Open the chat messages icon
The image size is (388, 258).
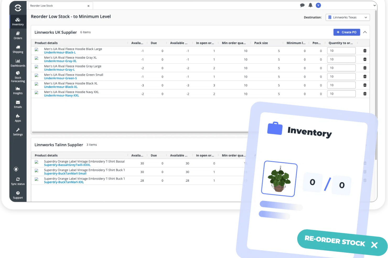click(302, 5)
